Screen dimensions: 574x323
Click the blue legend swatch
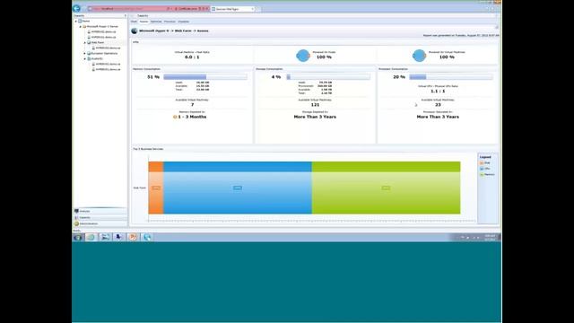coord(482,169)
